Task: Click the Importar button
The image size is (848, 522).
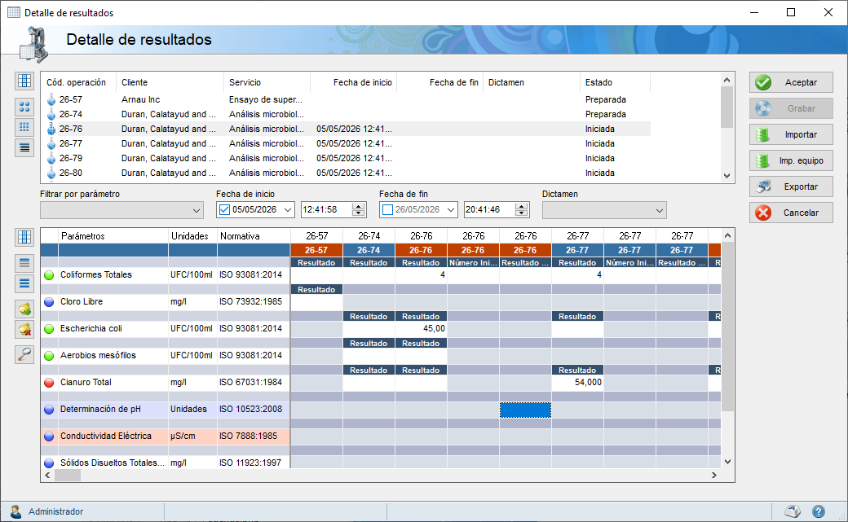Action: 791,134
